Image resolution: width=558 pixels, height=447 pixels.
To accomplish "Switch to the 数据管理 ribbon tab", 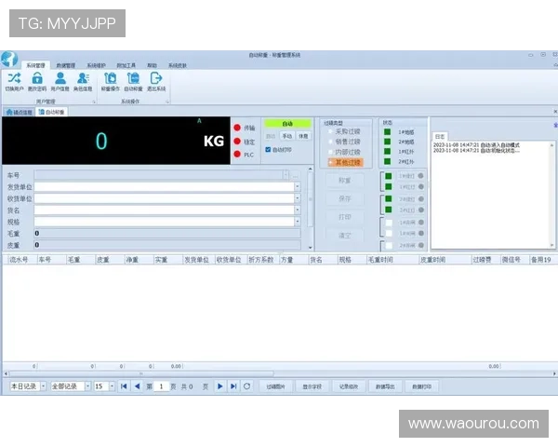I will pos(66,66).
